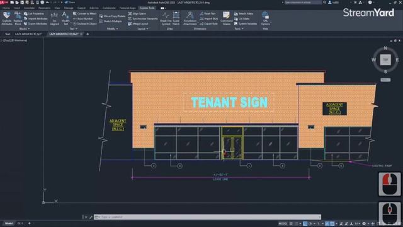Click TOP face on ViewCube
Image resolution: width=403 pixels, height=227 pixels.
(385, 59)
